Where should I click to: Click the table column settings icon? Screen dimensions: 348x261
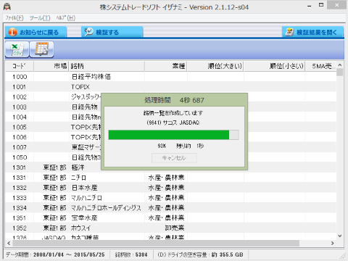(x=41, y=49)
